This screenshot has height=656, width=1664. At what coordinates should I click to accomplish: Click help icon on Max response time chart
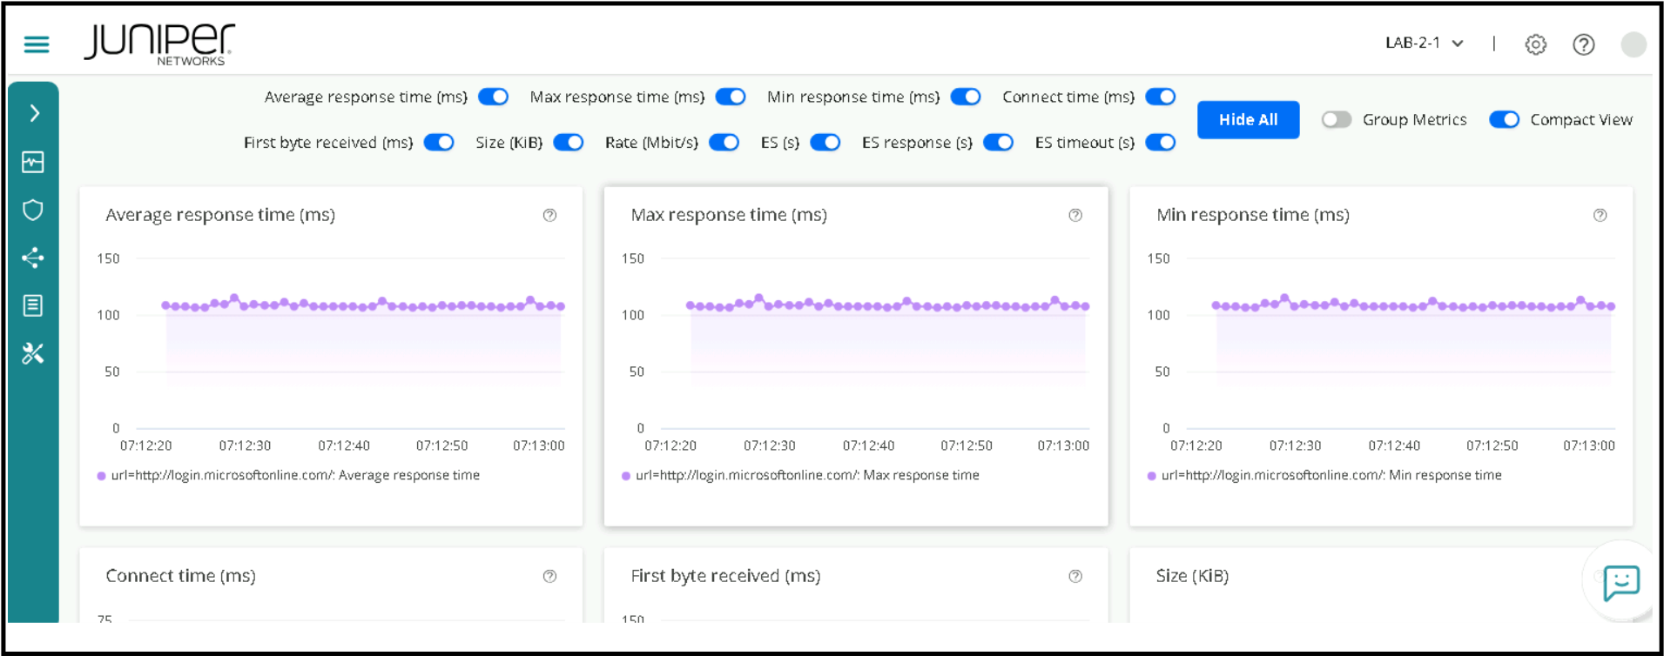tap(1075, 215)
